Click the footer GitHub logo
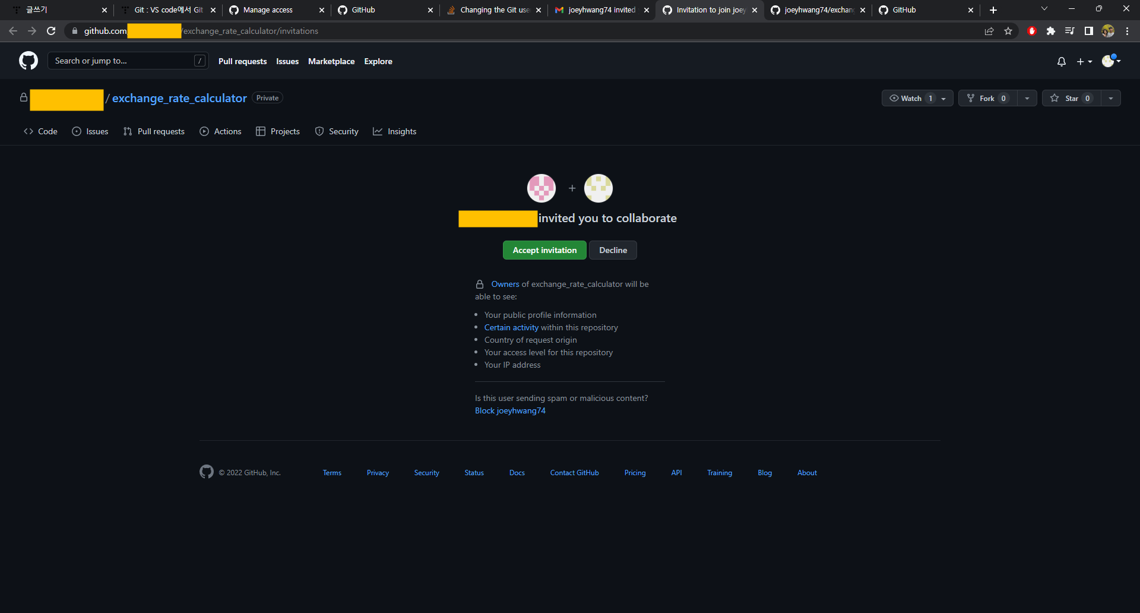The image size is (1140, 613). (x=207, y=472)
